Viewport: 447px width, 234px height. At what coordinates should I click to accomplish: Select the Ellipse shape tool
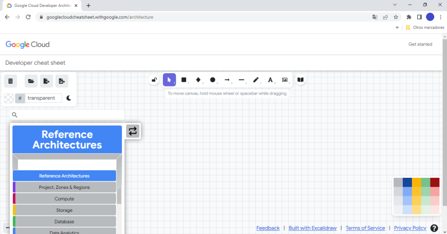click(x=213, y=80)
